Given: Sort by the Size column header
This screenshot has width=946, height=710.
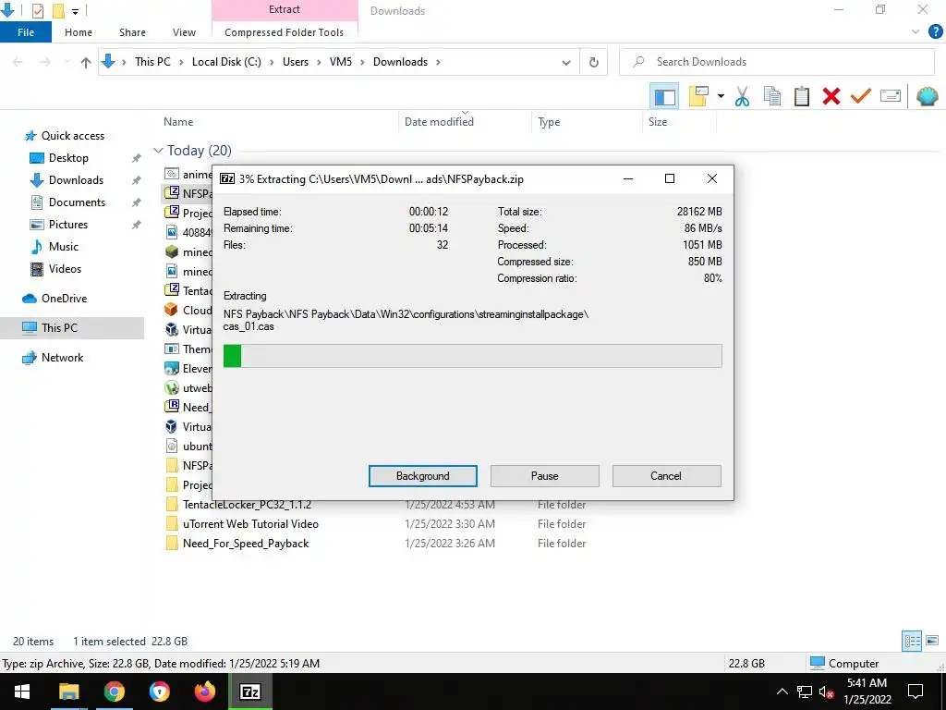Looking at the screenshot, I should coord(658,122).
